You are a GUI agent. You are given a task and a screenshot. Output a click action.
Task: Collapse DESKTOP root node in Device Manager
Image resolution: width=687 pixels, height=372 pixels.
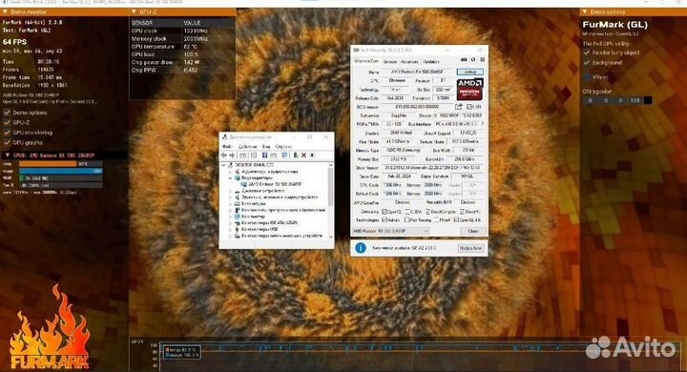tap(223, 165)
